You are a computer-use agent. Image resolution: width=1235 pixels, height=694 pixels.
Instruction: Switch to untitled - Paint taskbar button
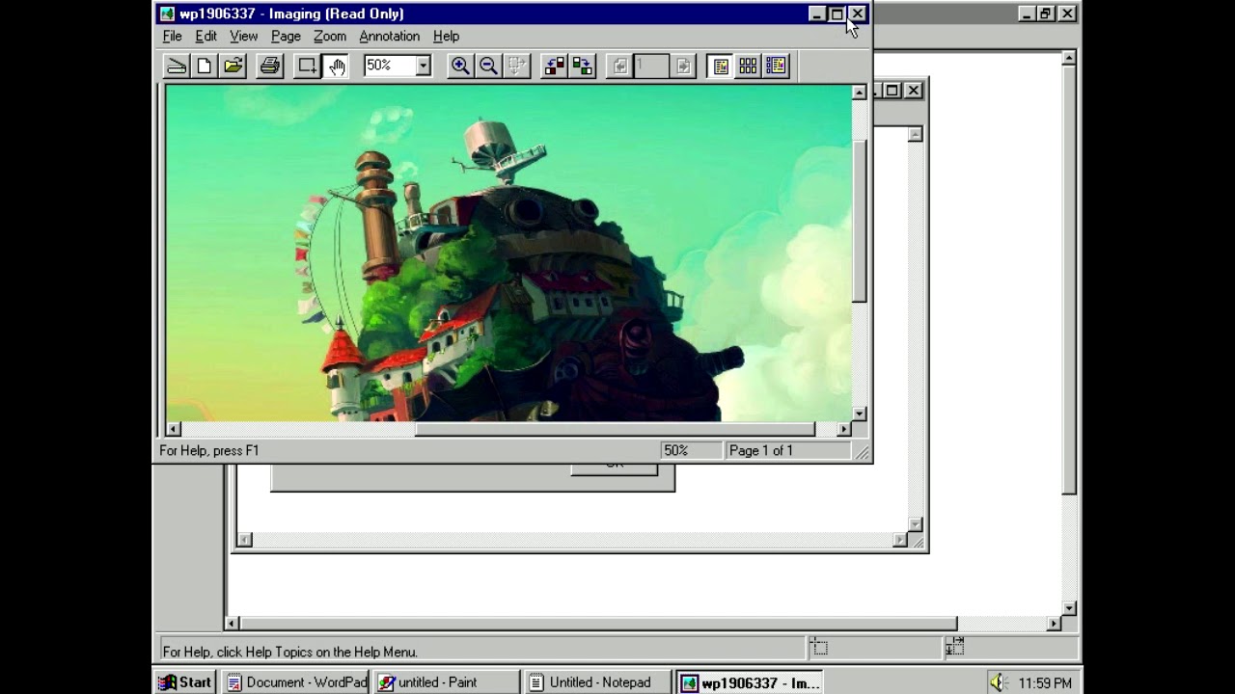(447, 682)
